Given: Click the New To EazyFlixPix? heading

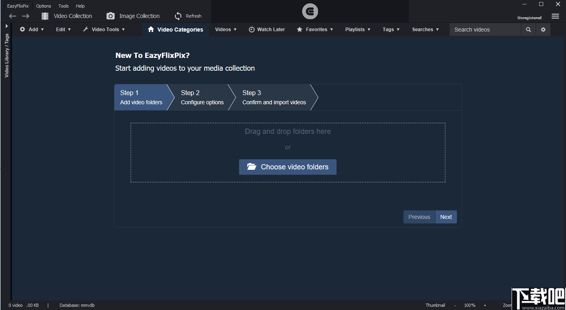Looking at the screenshot, I should click(152, 56).
